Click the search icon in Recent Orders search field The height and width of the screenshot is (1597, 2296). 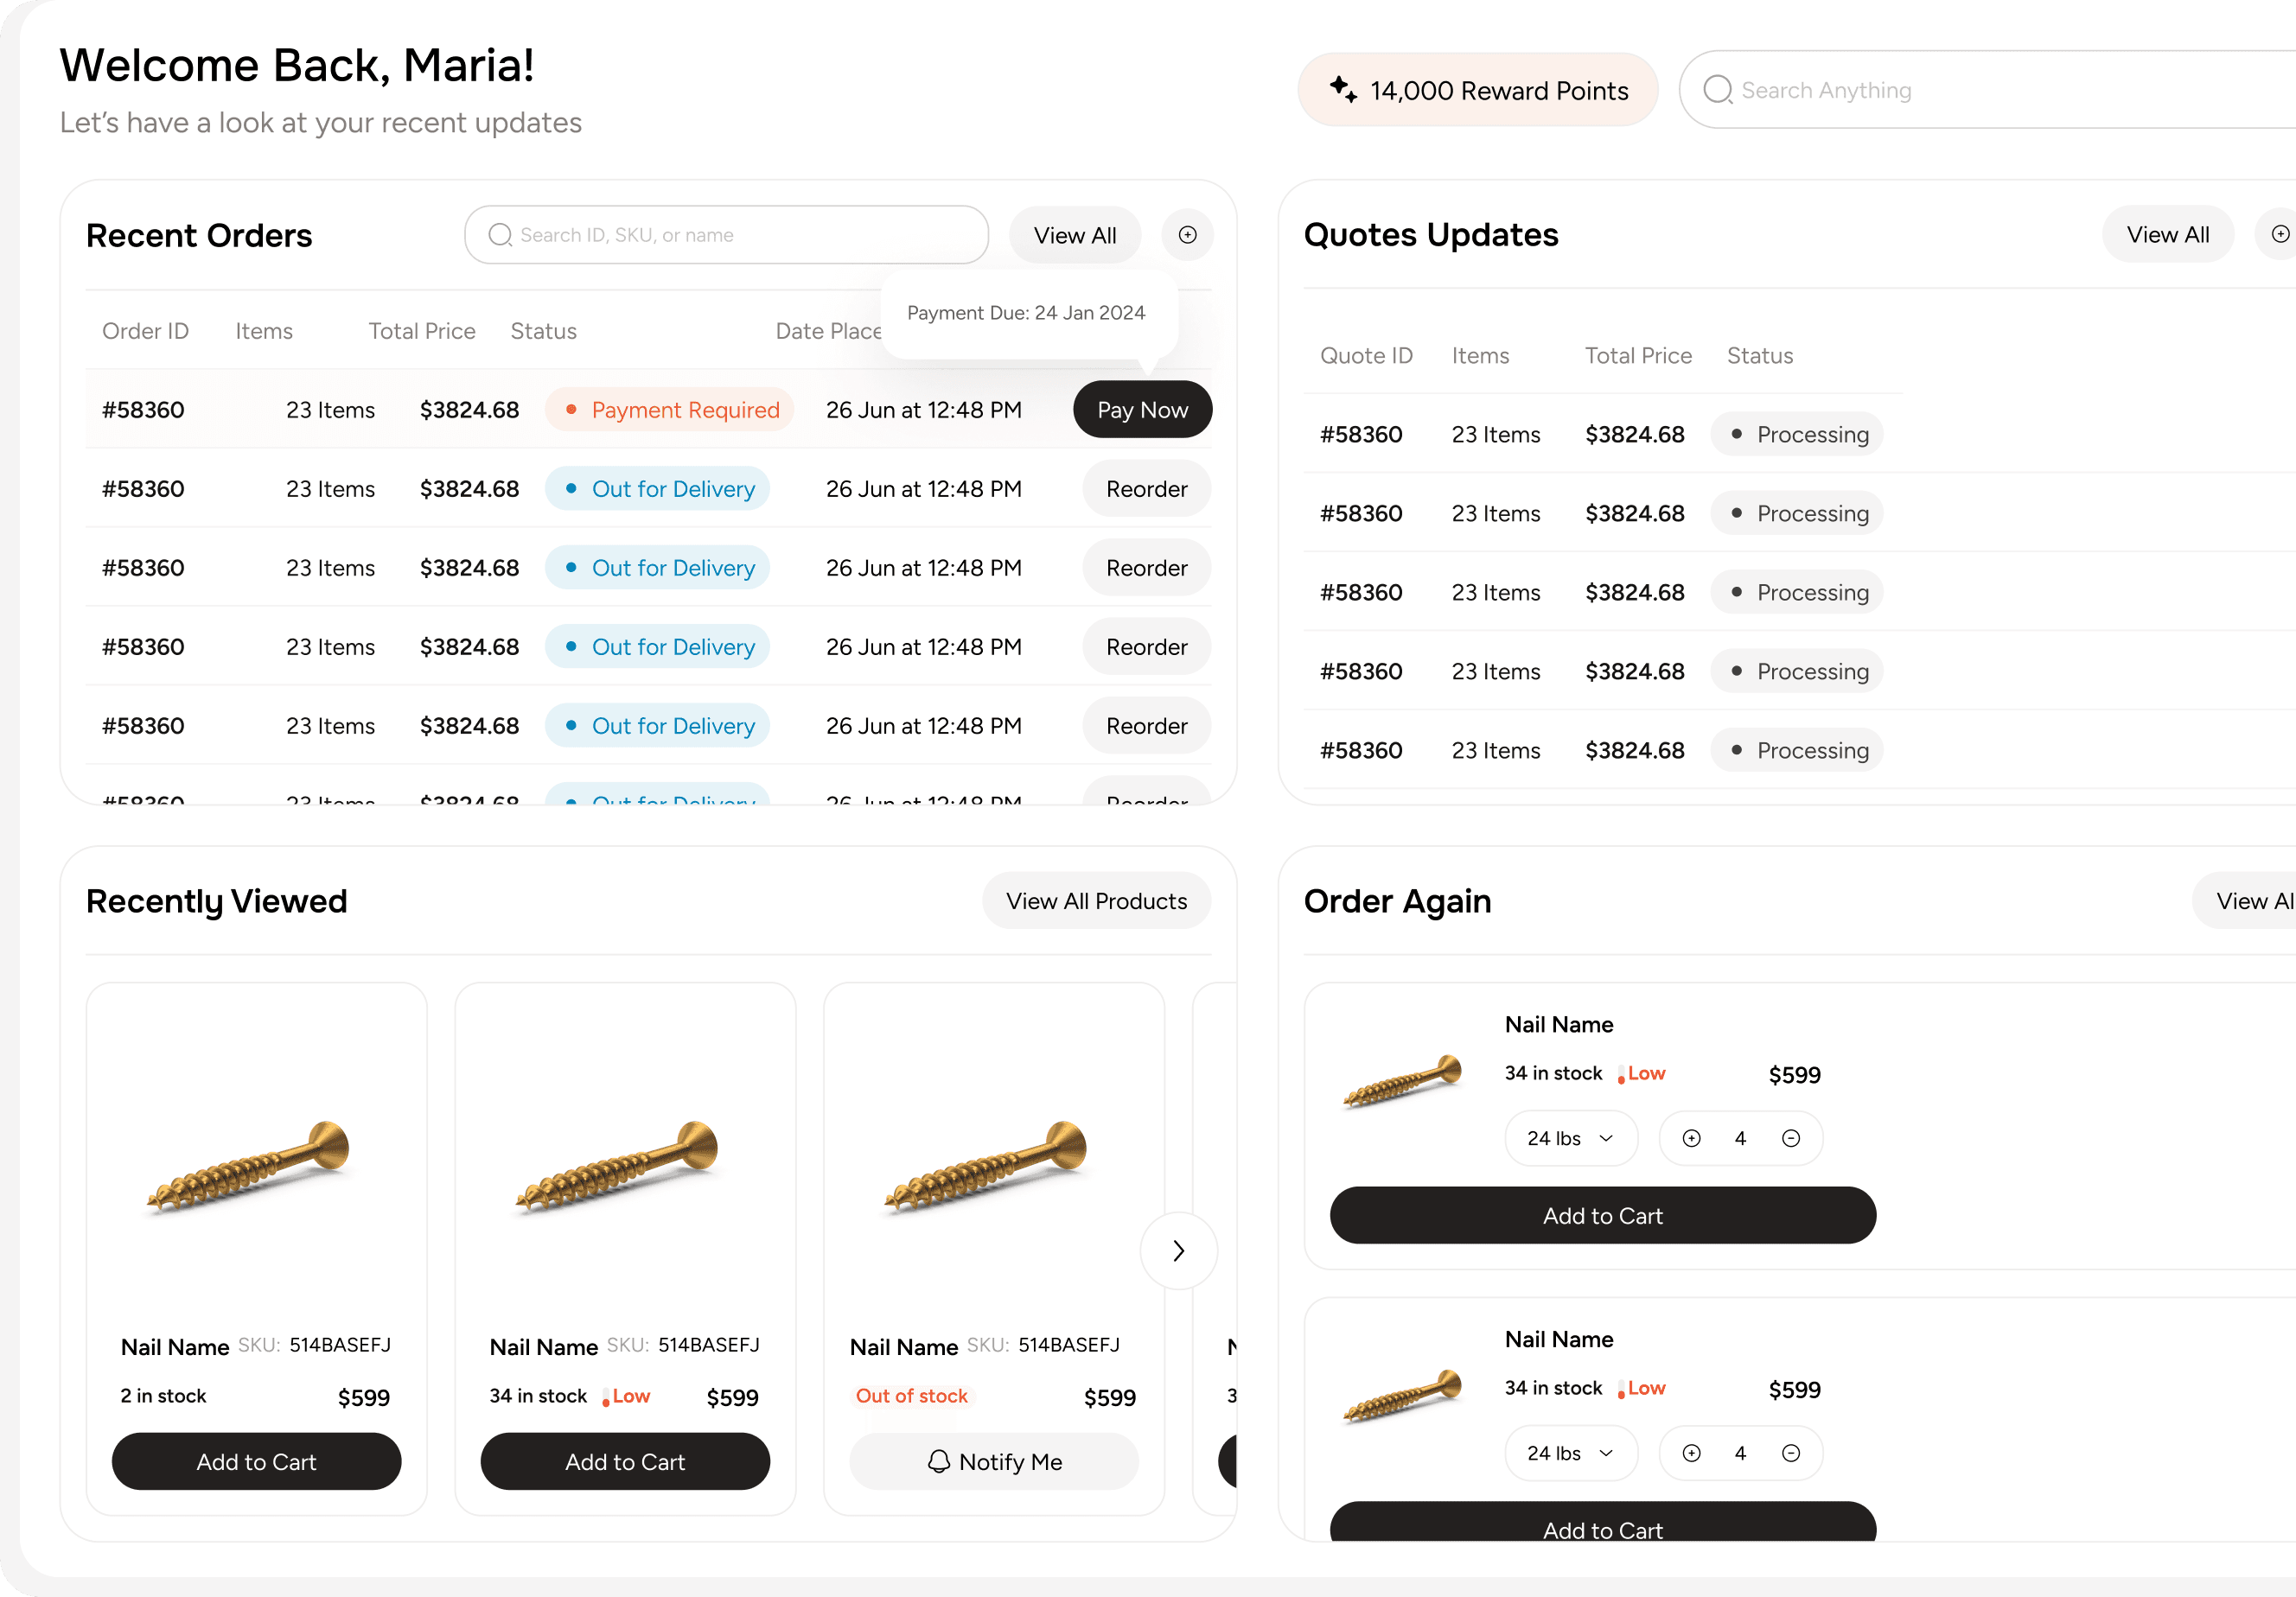(x=500, y=235)
